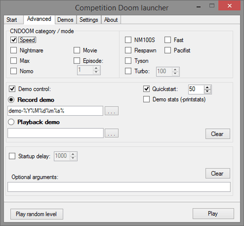Image resolution: width=244 pixels, height=226 pixels.
Task: Maximize the launcher window
Action: (211, 6)
